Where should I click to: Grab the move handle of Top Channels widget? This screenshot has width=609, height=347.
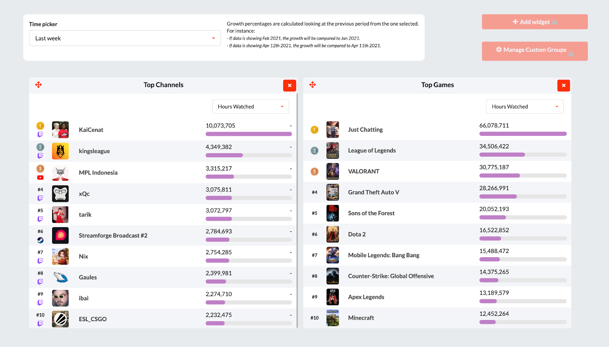point(38,84)
